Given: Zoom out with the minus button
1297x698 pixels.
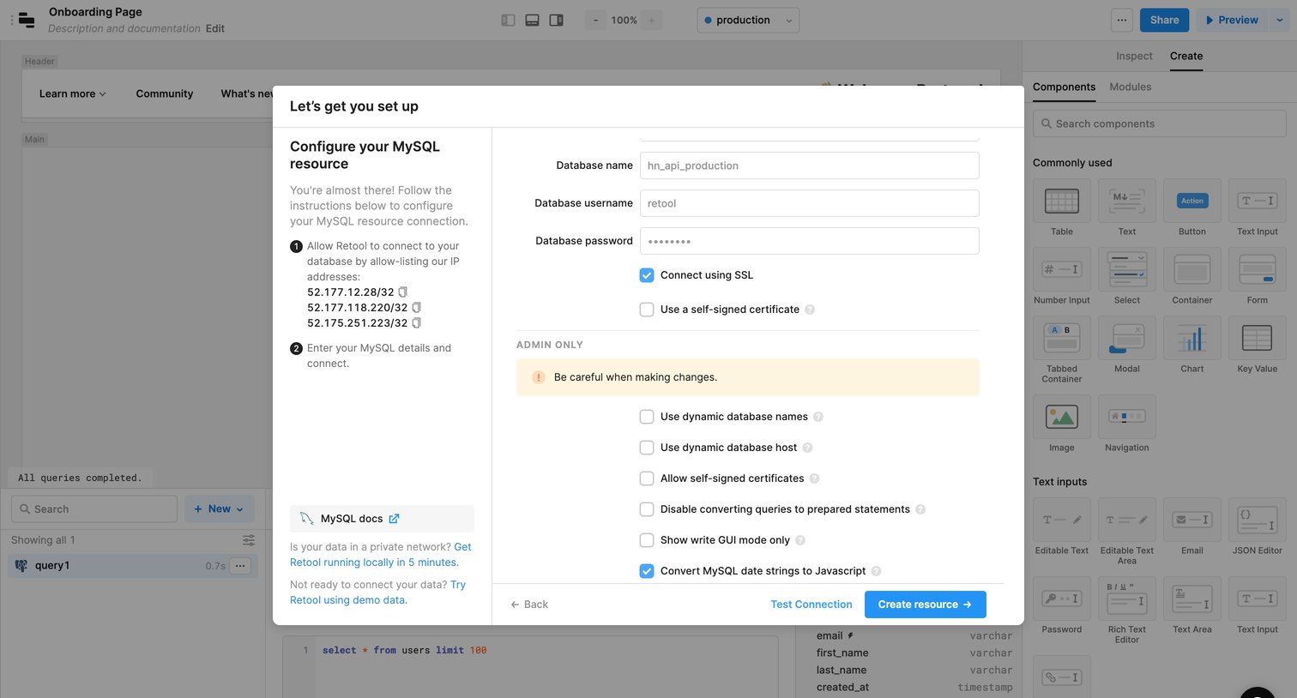Looking at the screenshot, I should point(595,20).
